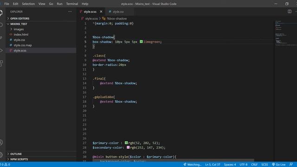This screenshot has height=167, width=297.
Task: Click the rgb(252, 147, 234) color swatch
Action: (x=128, y=147)
